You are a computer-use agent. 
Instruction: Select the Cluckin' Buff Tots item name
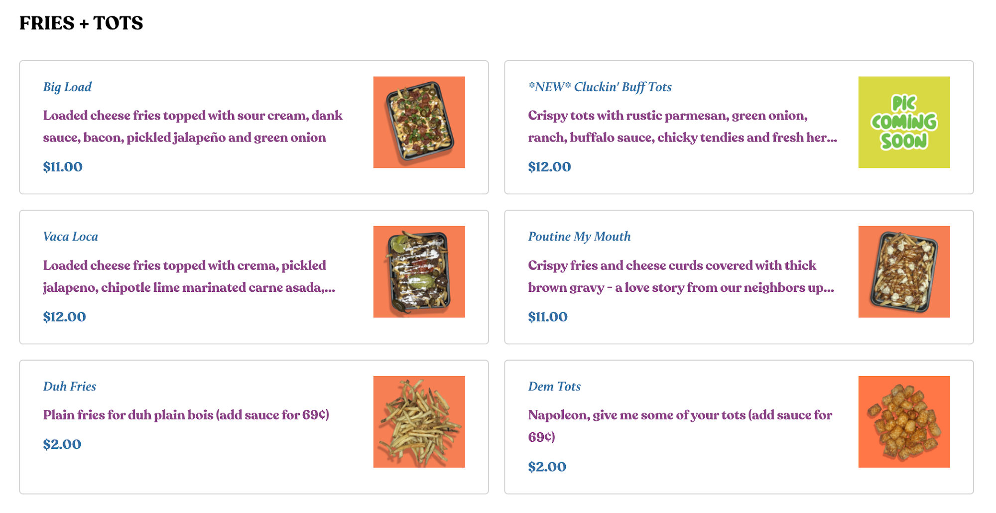point(600,87)
